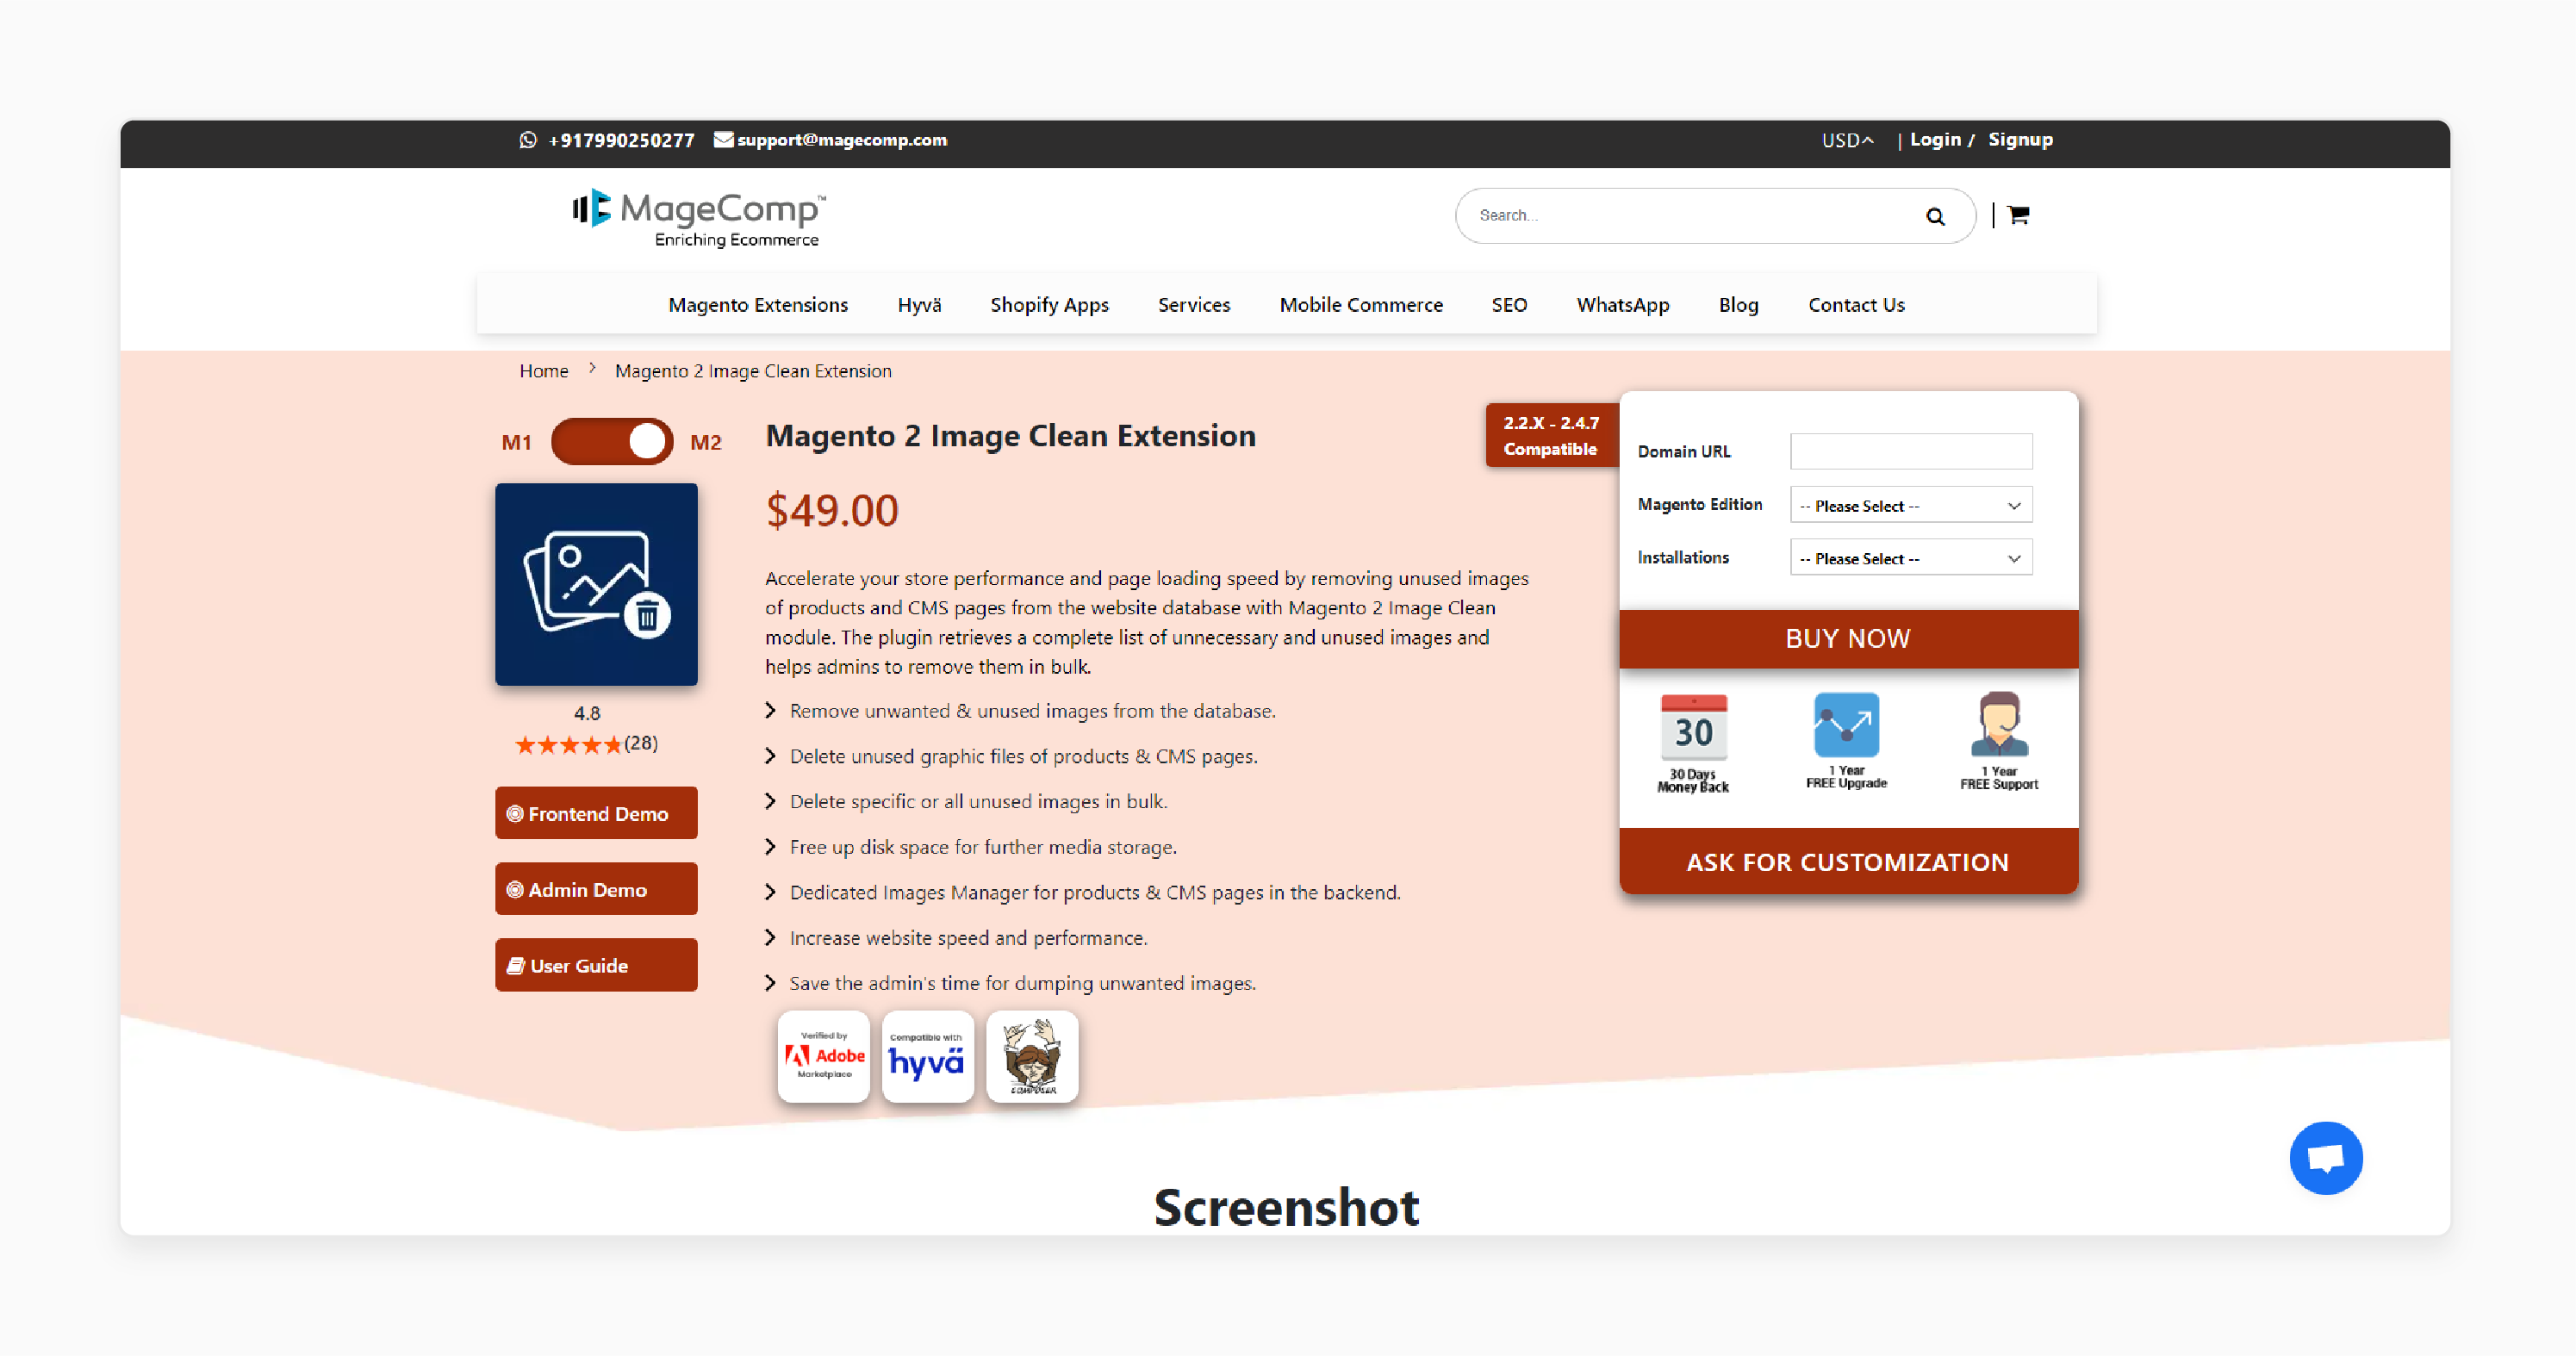This screenshot has height=1356, width=2576.
Task: Click the Screenshot section heading
Action: pos(1286,1207)
